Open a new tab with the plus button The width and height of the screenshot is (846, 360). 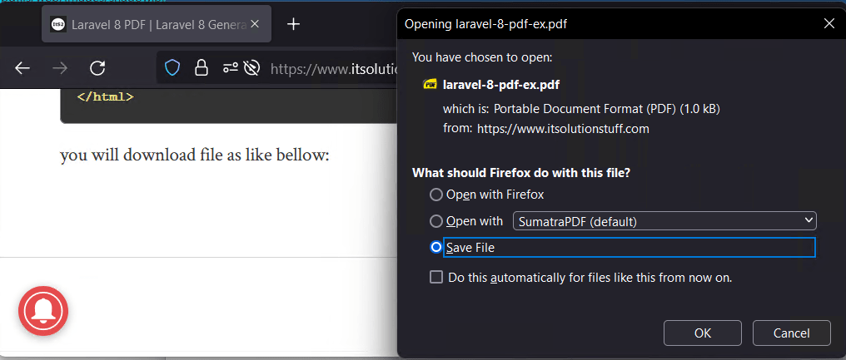[x=293, y=24]
